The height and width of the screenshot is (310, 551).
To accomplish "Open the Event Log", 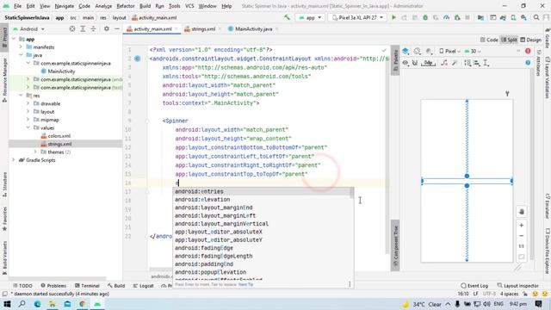I will point(474,286).
